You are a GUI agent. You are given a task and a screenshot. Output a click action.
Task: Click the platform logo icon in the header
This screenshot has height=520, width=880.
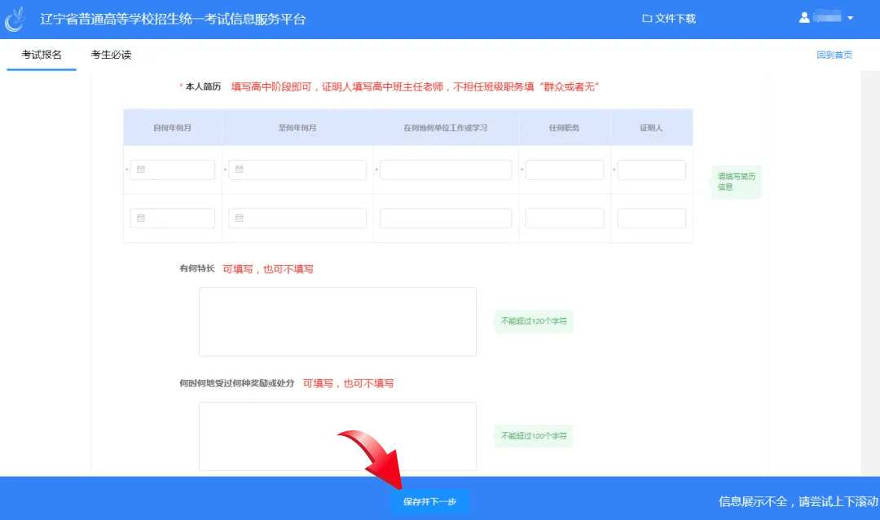(16, 19)
